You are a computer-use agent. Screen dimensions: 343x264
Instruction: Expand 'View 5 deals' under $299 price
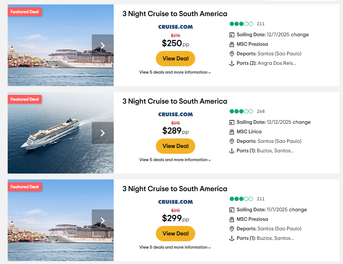(x=175, y=248)
